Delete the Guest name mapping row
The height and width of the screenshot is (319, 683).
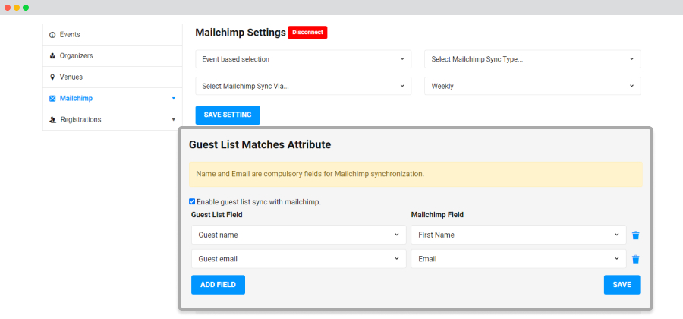[x=635, y=235]
